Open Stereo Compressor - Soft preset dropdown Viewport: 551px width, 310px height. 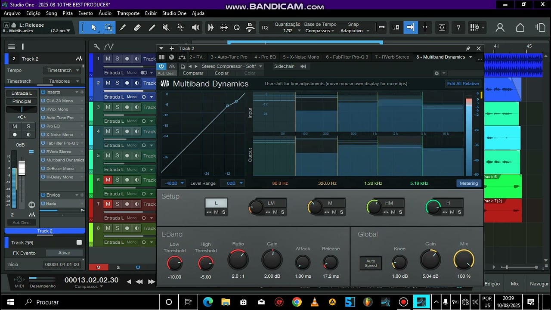coord(232,66)
